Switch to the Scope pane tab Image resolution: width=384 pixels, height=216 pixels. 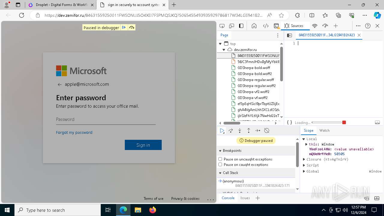tap(308, 130)
